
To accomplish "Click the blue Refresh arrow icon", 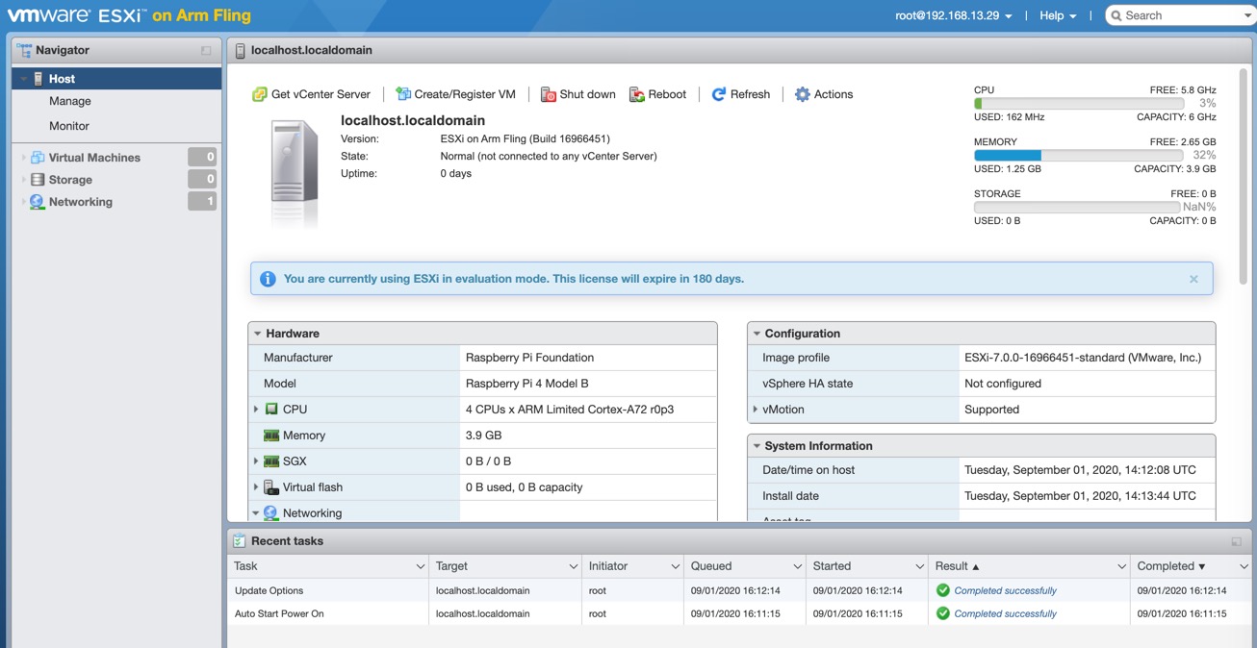I will tap(718, 94).
